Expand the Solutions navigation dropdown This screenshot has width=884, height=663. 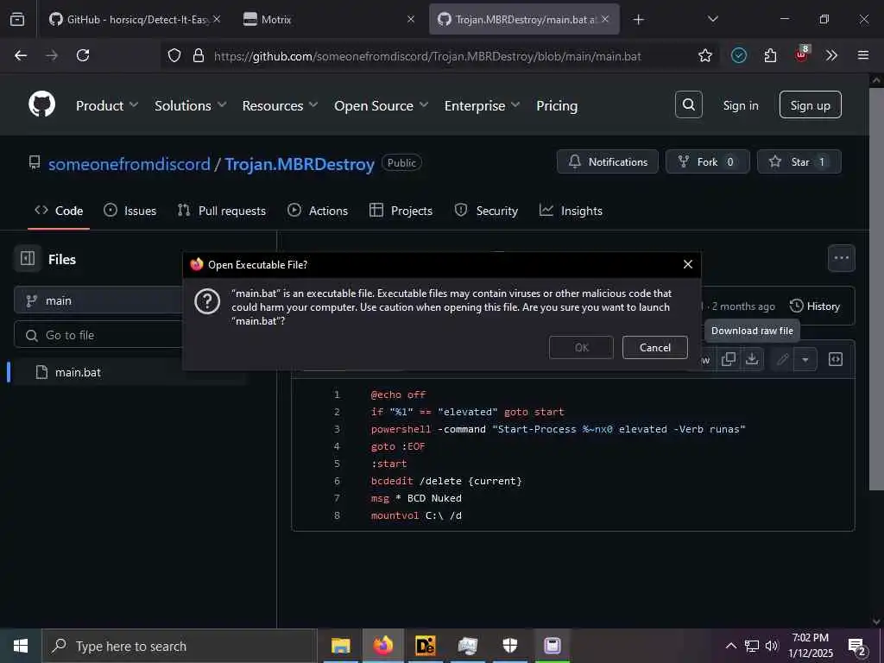pos(191,105)
